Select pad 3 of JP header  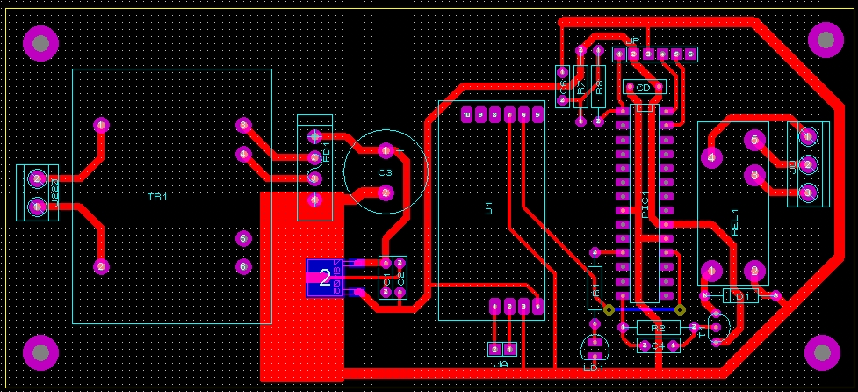click(647, 54)
